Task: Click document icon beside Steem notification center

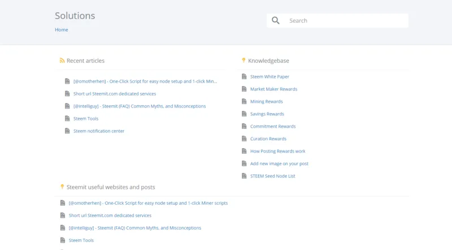Action: coord(67,131)
